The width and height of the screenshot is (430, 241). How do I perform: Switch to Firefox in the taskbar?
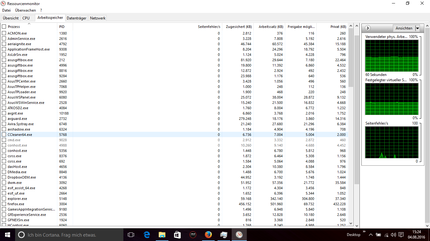pyautogui.click(x=208, y=235)
